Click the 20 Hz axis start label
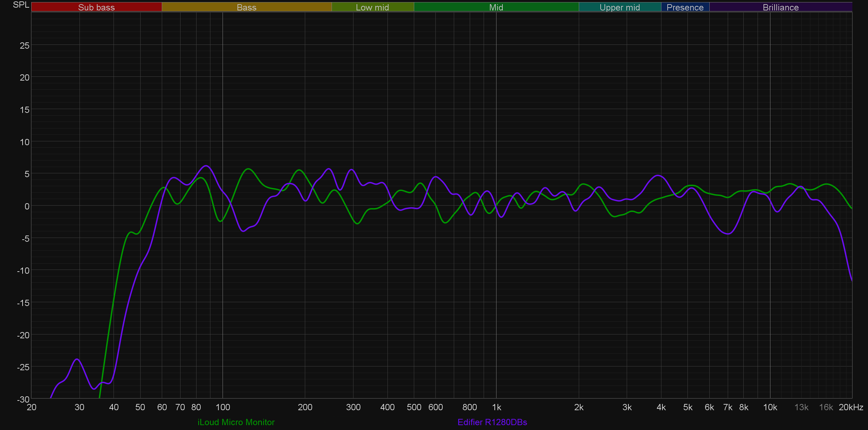Screen dimensions: 868x430 32,407
